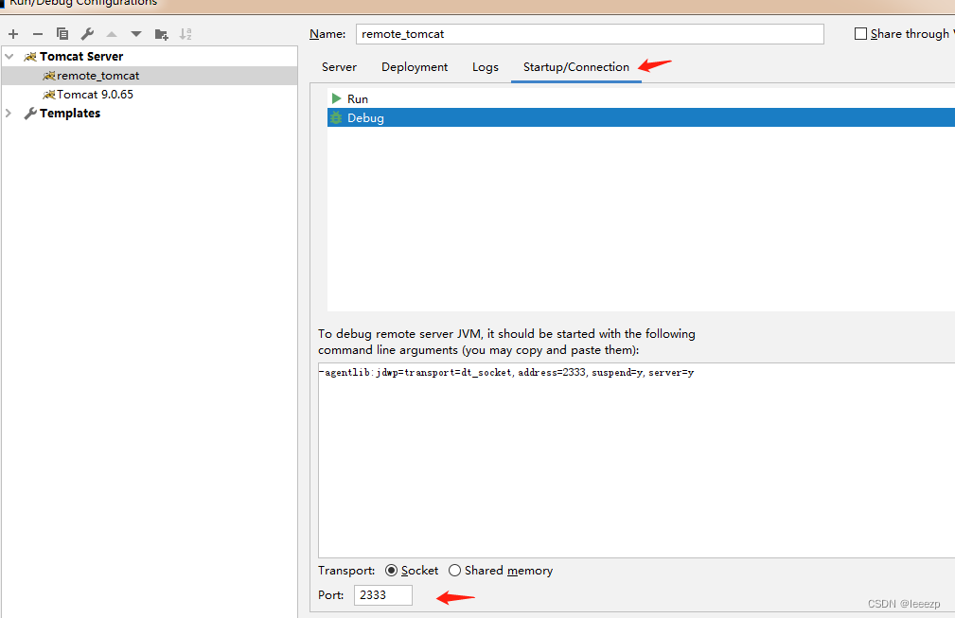Click the Tomcat Server cat icon

pos(30,57)
